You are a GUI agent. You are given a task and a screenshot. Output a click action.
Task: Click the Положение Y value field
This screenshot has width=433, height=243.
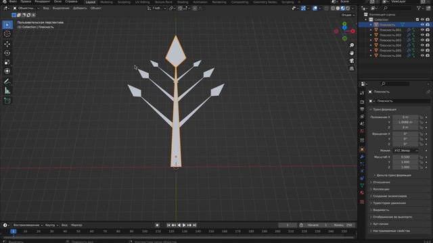pos(405,122)
